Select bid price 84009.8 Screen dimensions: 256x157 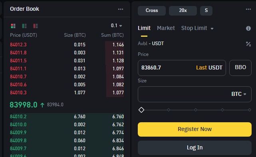18,141
